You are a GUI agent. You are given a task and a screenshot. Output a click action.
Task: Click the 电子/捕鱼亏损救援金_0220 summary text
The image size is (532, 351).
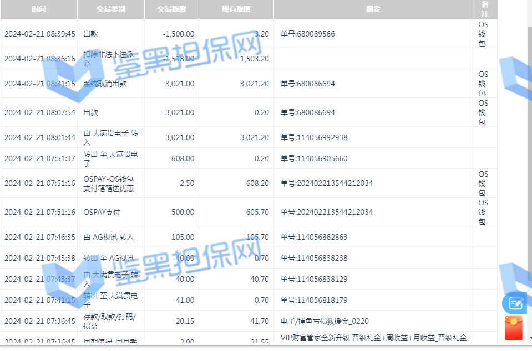[x=325, y=321]
